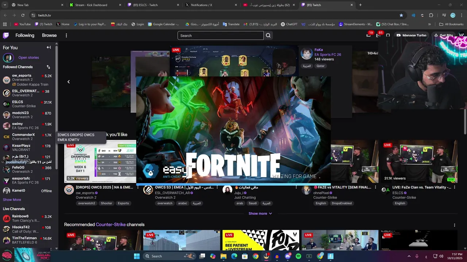The image size is (467, 262).
Task: Click the Twitch user avatar menu
Action: click(461, 35)
